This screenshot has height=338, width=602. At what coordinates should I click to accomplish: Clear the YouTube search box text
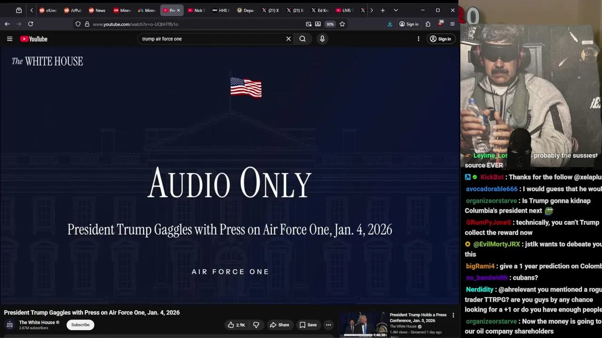click(x=288, y=39)
